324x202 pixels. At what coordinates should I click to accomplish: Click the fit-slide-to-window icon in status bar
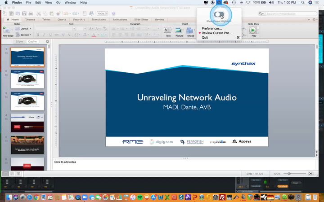pos(311,174)
